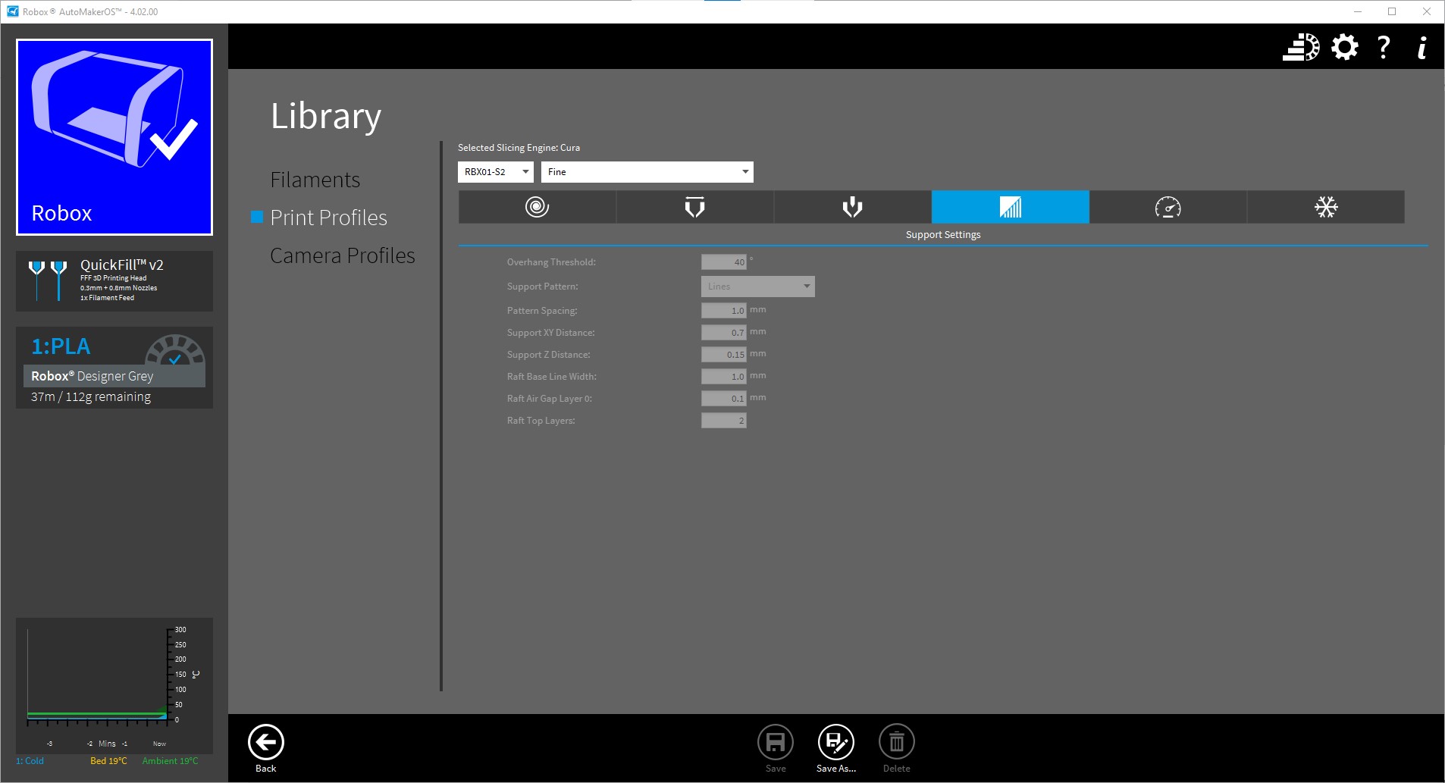Select the Robox printer thumbnail
Viewport: 1445px width, 783px height.
[114, 137]
